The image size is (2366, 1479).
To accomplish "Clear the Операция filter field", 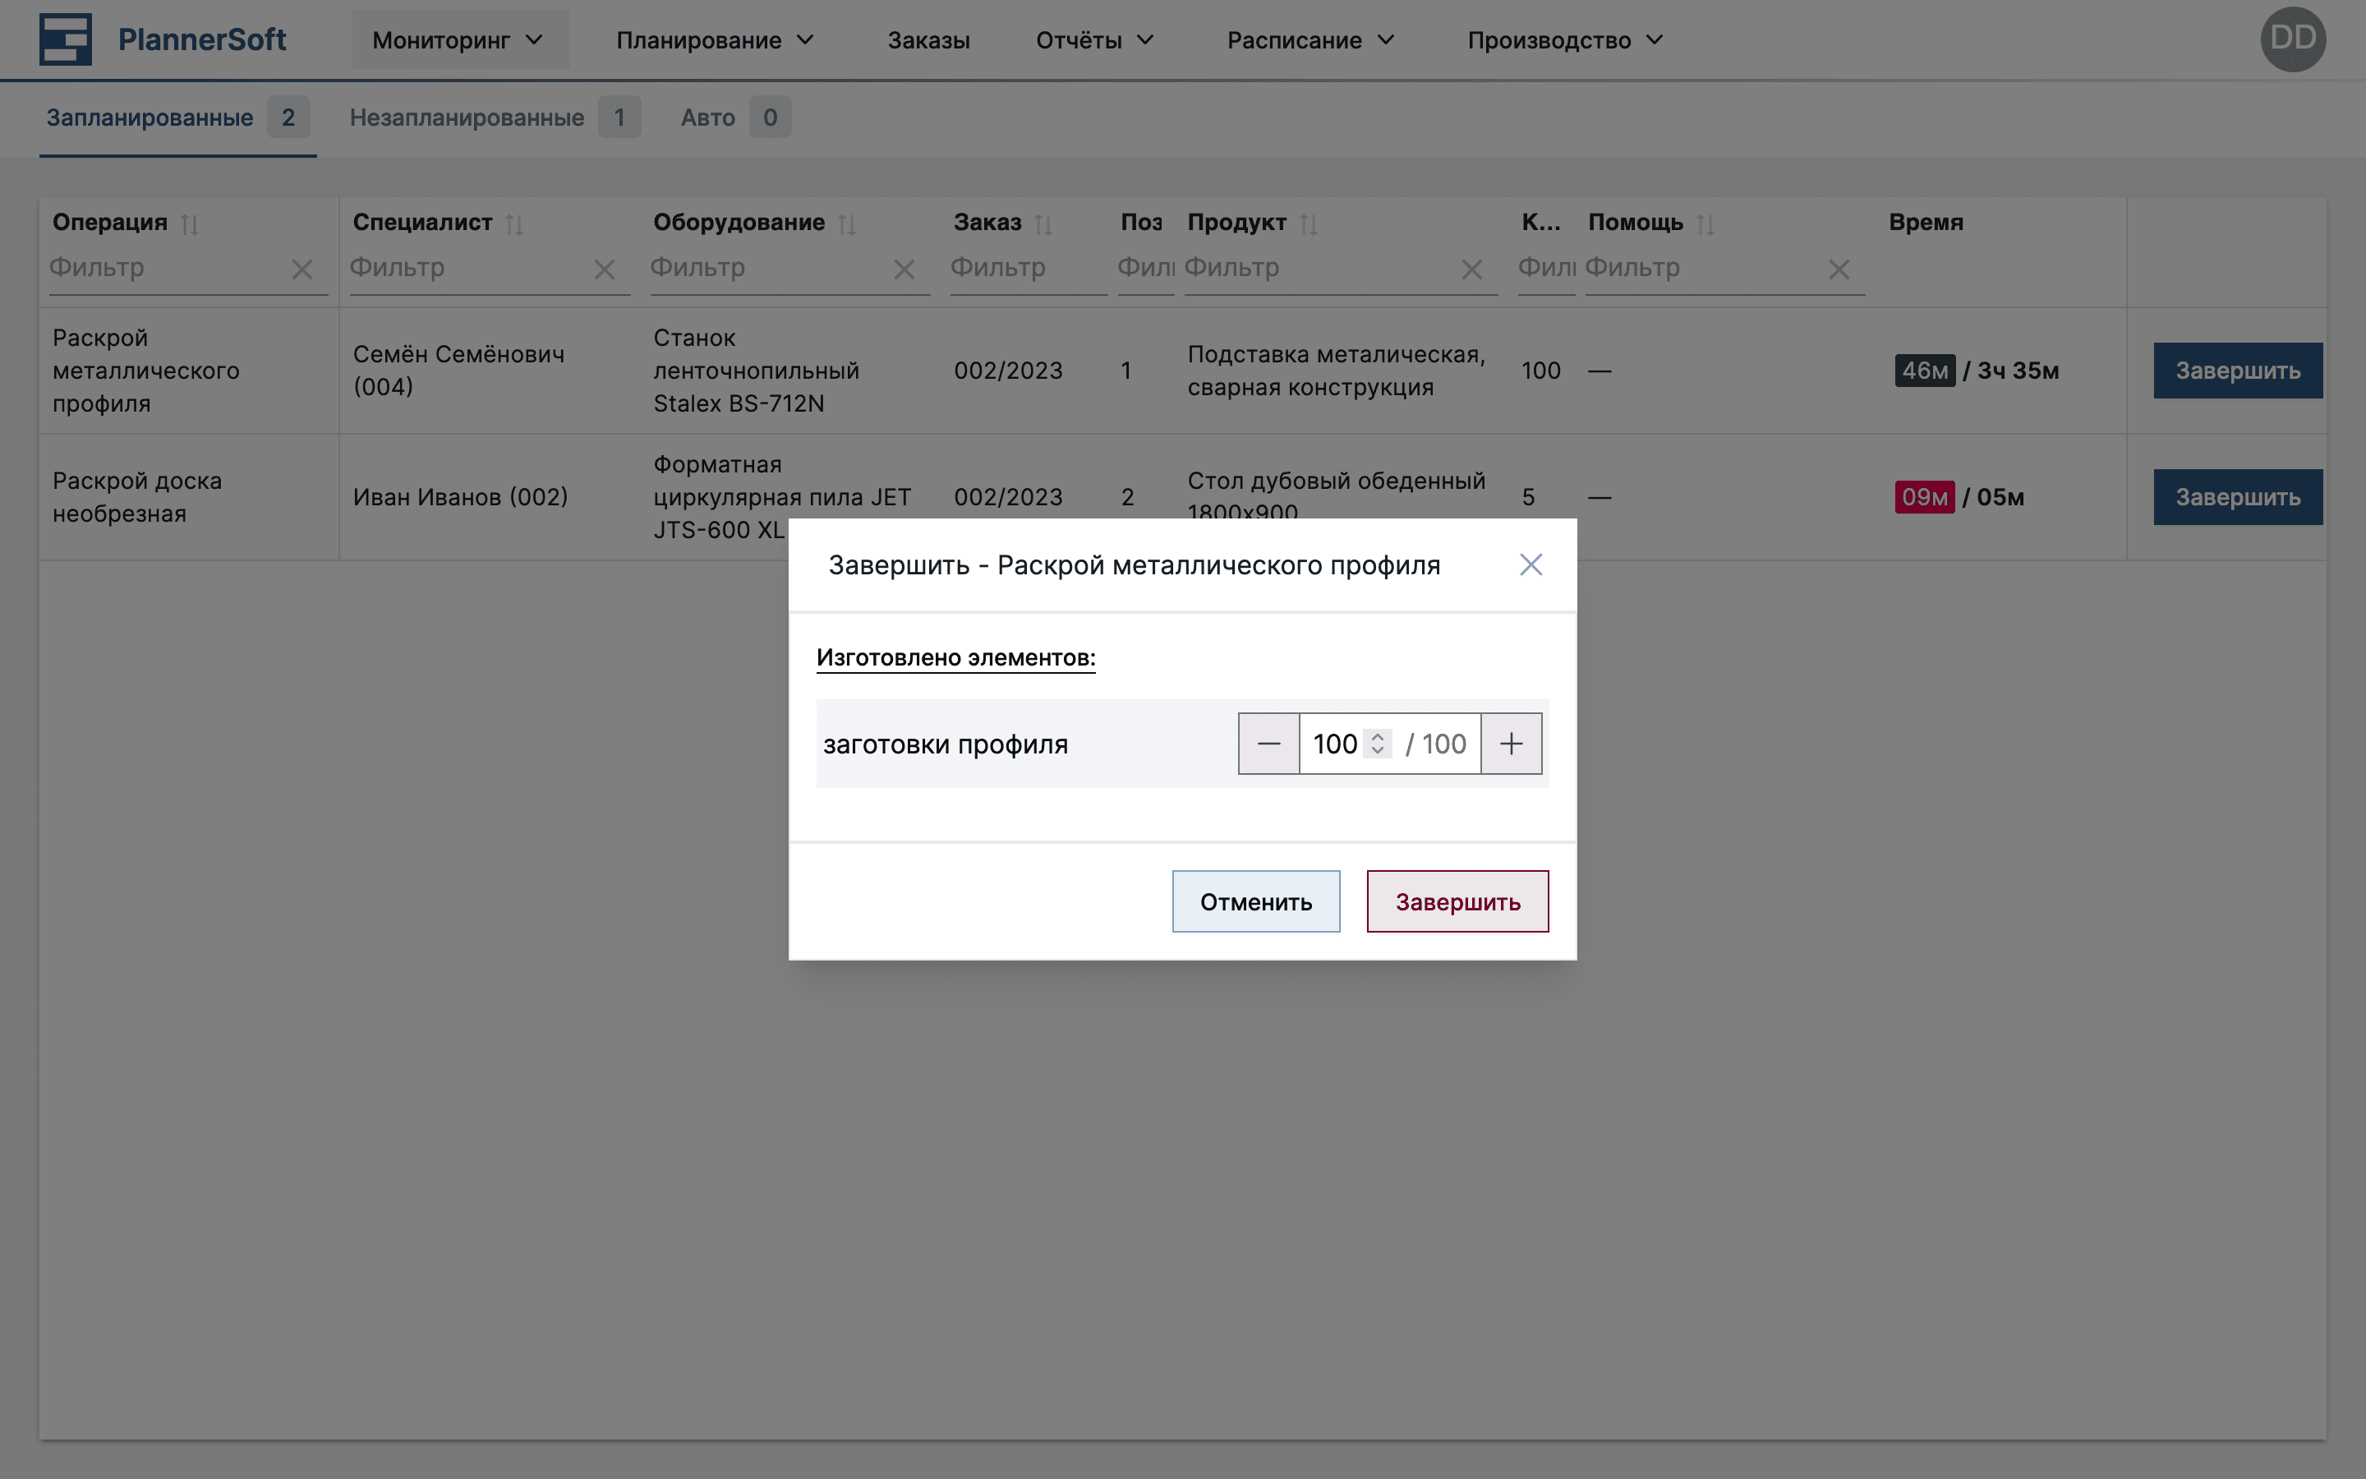I will (x=302, y=269).
